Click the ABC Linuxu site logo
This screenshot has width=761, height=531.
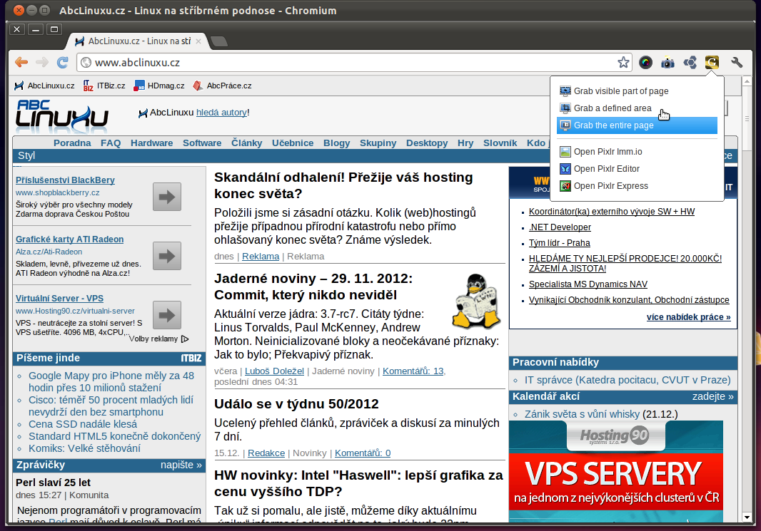tap(61, 116)
